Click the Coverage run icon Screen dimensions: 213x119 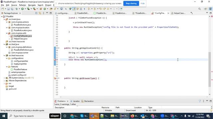(x=28, y=9)
